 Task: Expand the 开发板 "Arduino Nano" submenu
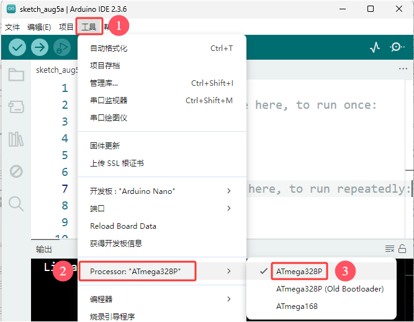click(x=162, y=191)
